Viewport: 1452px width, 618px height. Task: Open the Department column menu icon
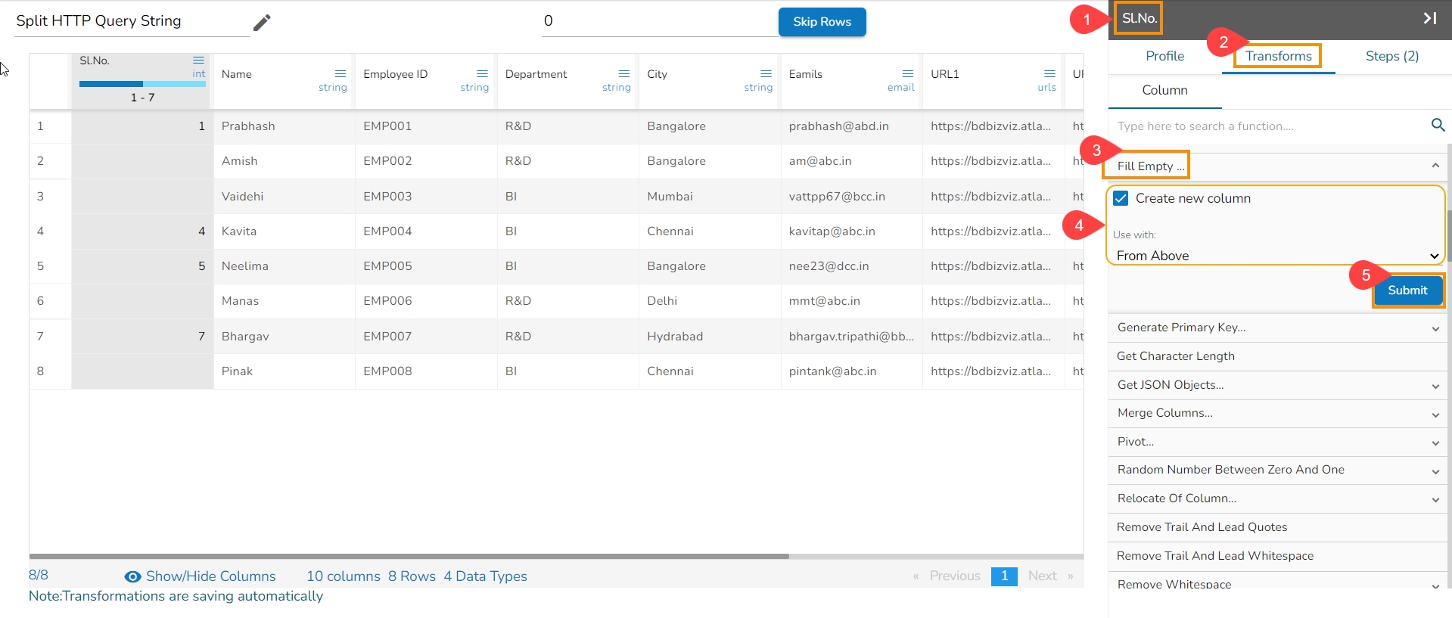pos(624,74)
